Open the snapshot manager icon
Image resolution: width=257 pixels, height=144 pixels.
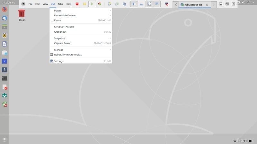pos(125,4)
